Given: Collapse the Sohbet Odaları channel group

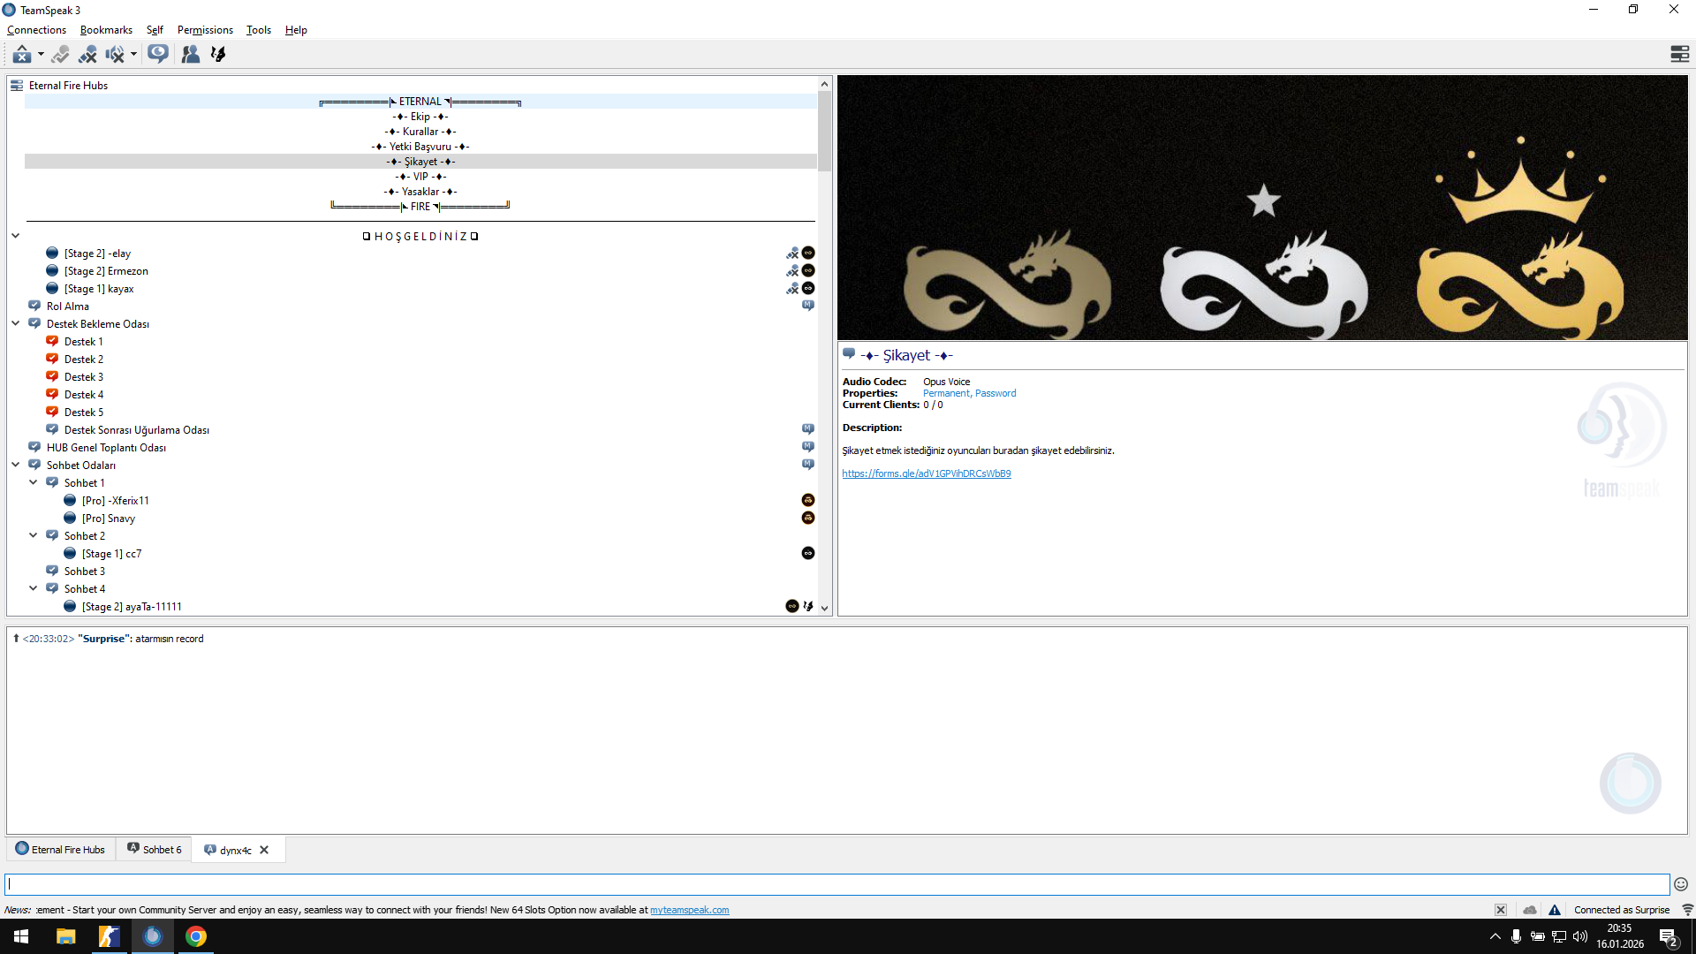Looking at the screenshot, I should pos(15,466).
